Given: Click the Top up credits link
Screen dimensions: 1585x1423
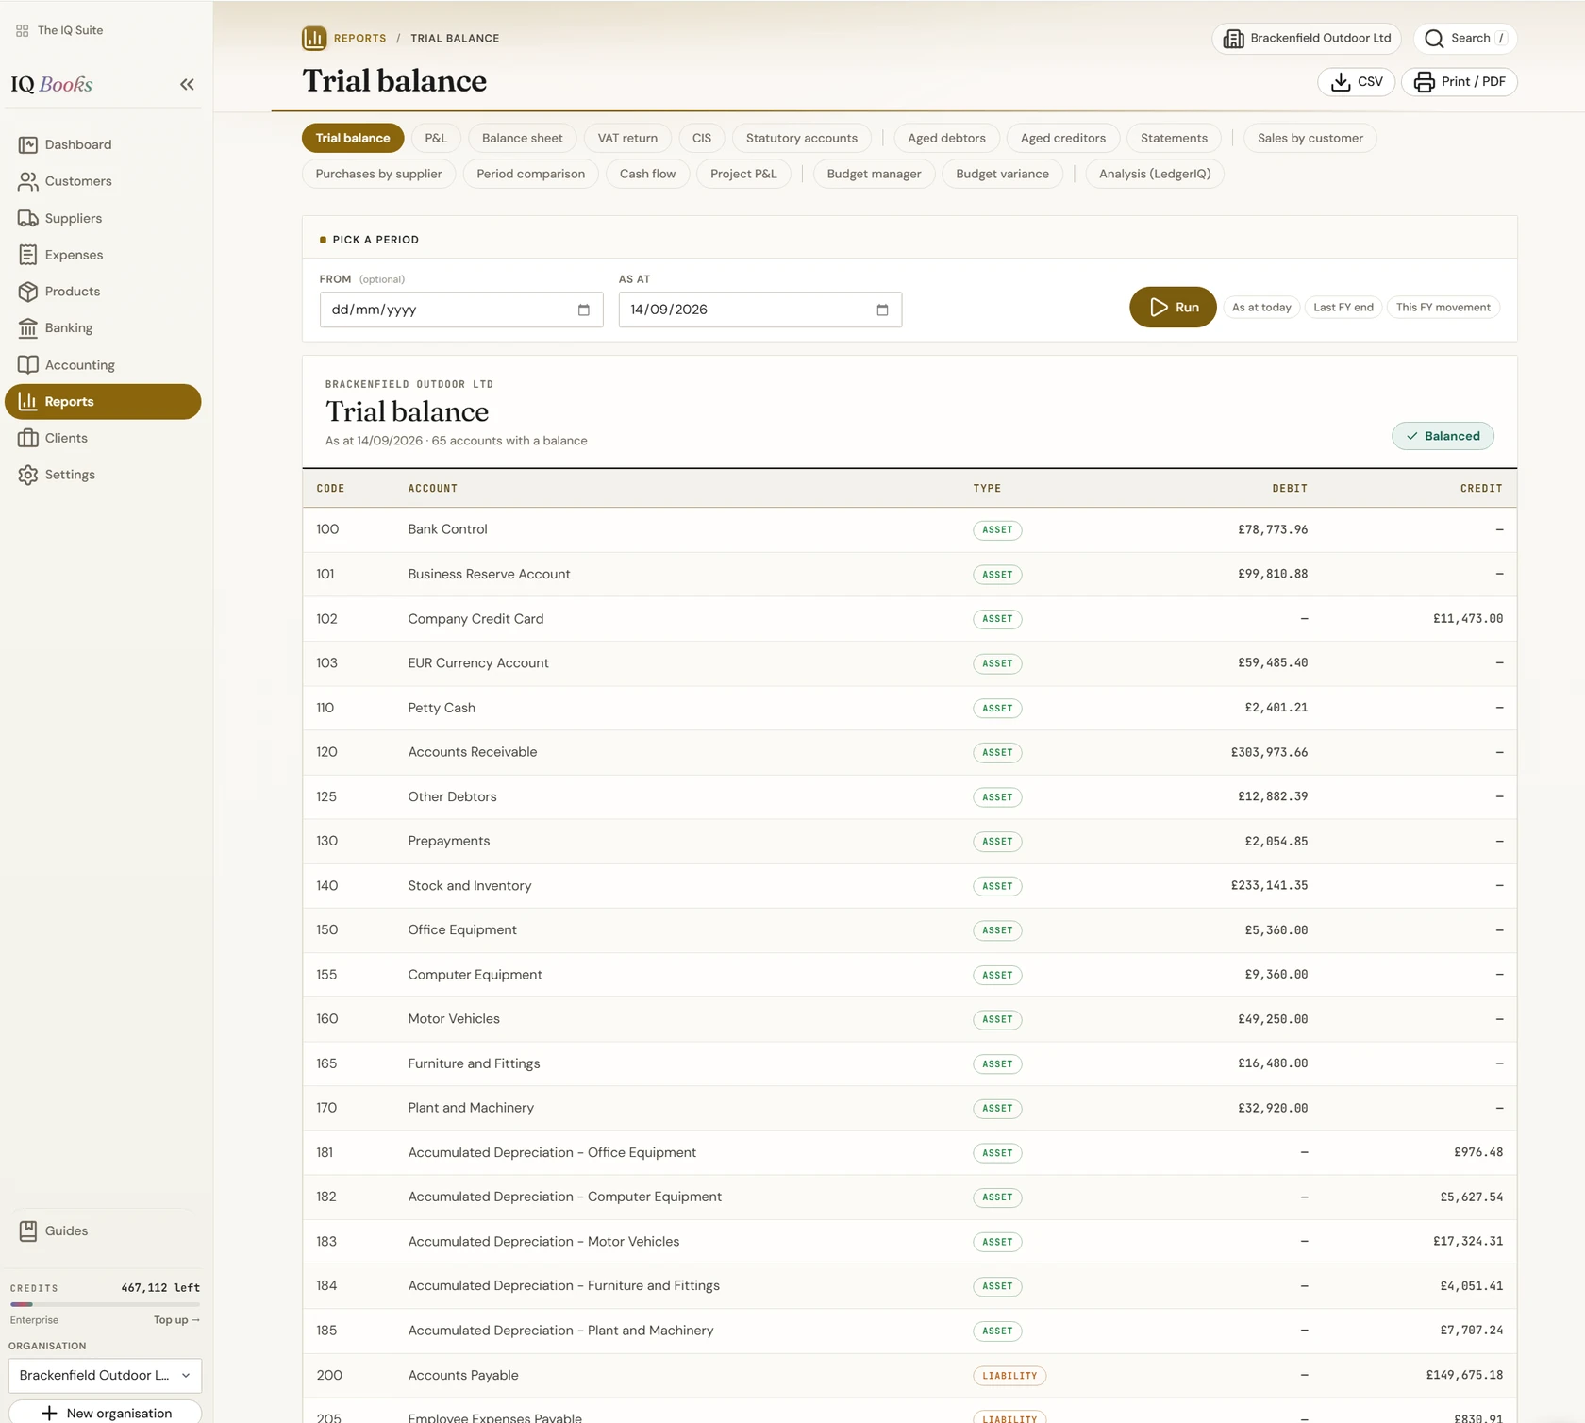Looking at the screenshot, I should (176, 1320).
